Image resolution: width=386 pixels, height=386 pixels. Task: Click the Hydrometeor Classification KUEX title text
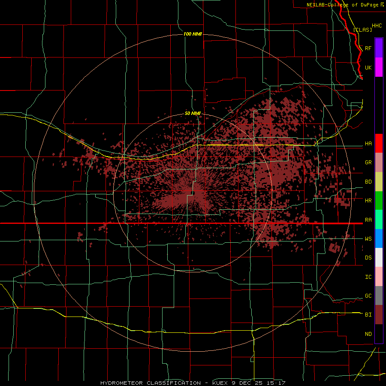193,383
